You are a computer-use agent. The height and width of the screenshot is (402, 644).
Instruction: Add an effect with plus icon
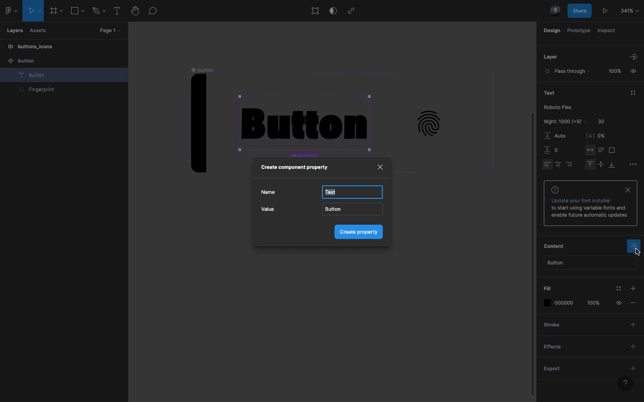[633, 347]
